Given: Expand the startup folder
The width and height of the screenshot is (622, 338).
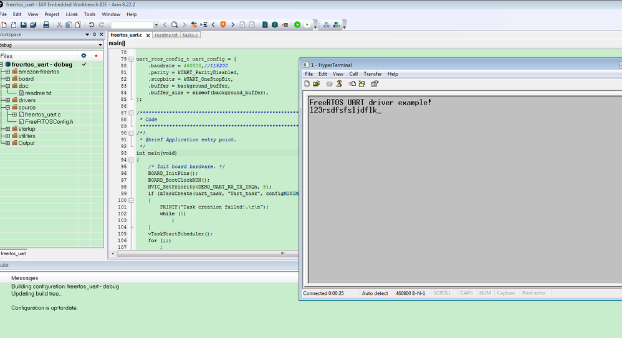Looking at the screenshot, I should [x=7, y=129].
